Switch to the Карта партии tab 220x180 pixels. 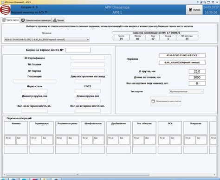pyautogui.click(x=11, y=20)
